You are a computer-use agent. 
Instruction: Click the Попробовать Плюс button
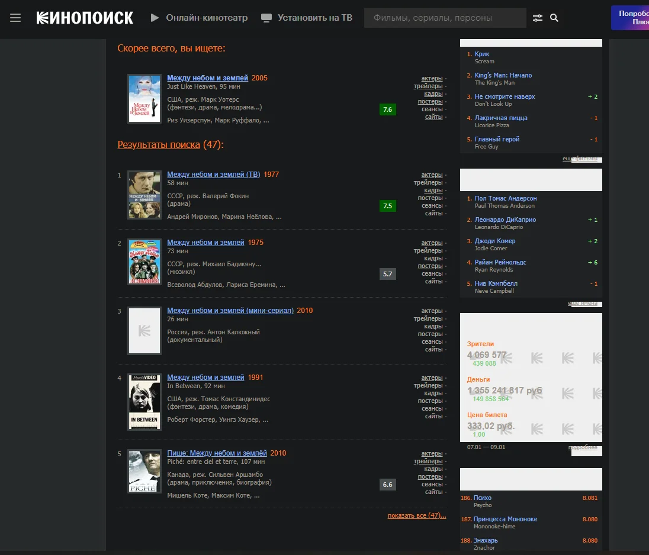point(630,17)
